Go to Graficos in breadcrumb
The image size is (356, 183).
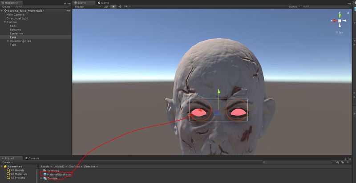pyautogui.click(x=74, y=167)
